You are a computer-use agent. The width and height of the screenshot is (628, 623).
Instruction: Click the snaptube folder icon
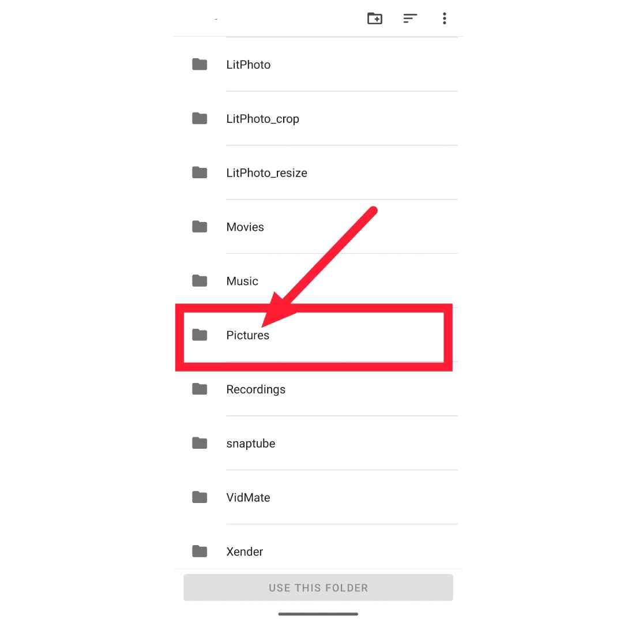coord(200,443)
